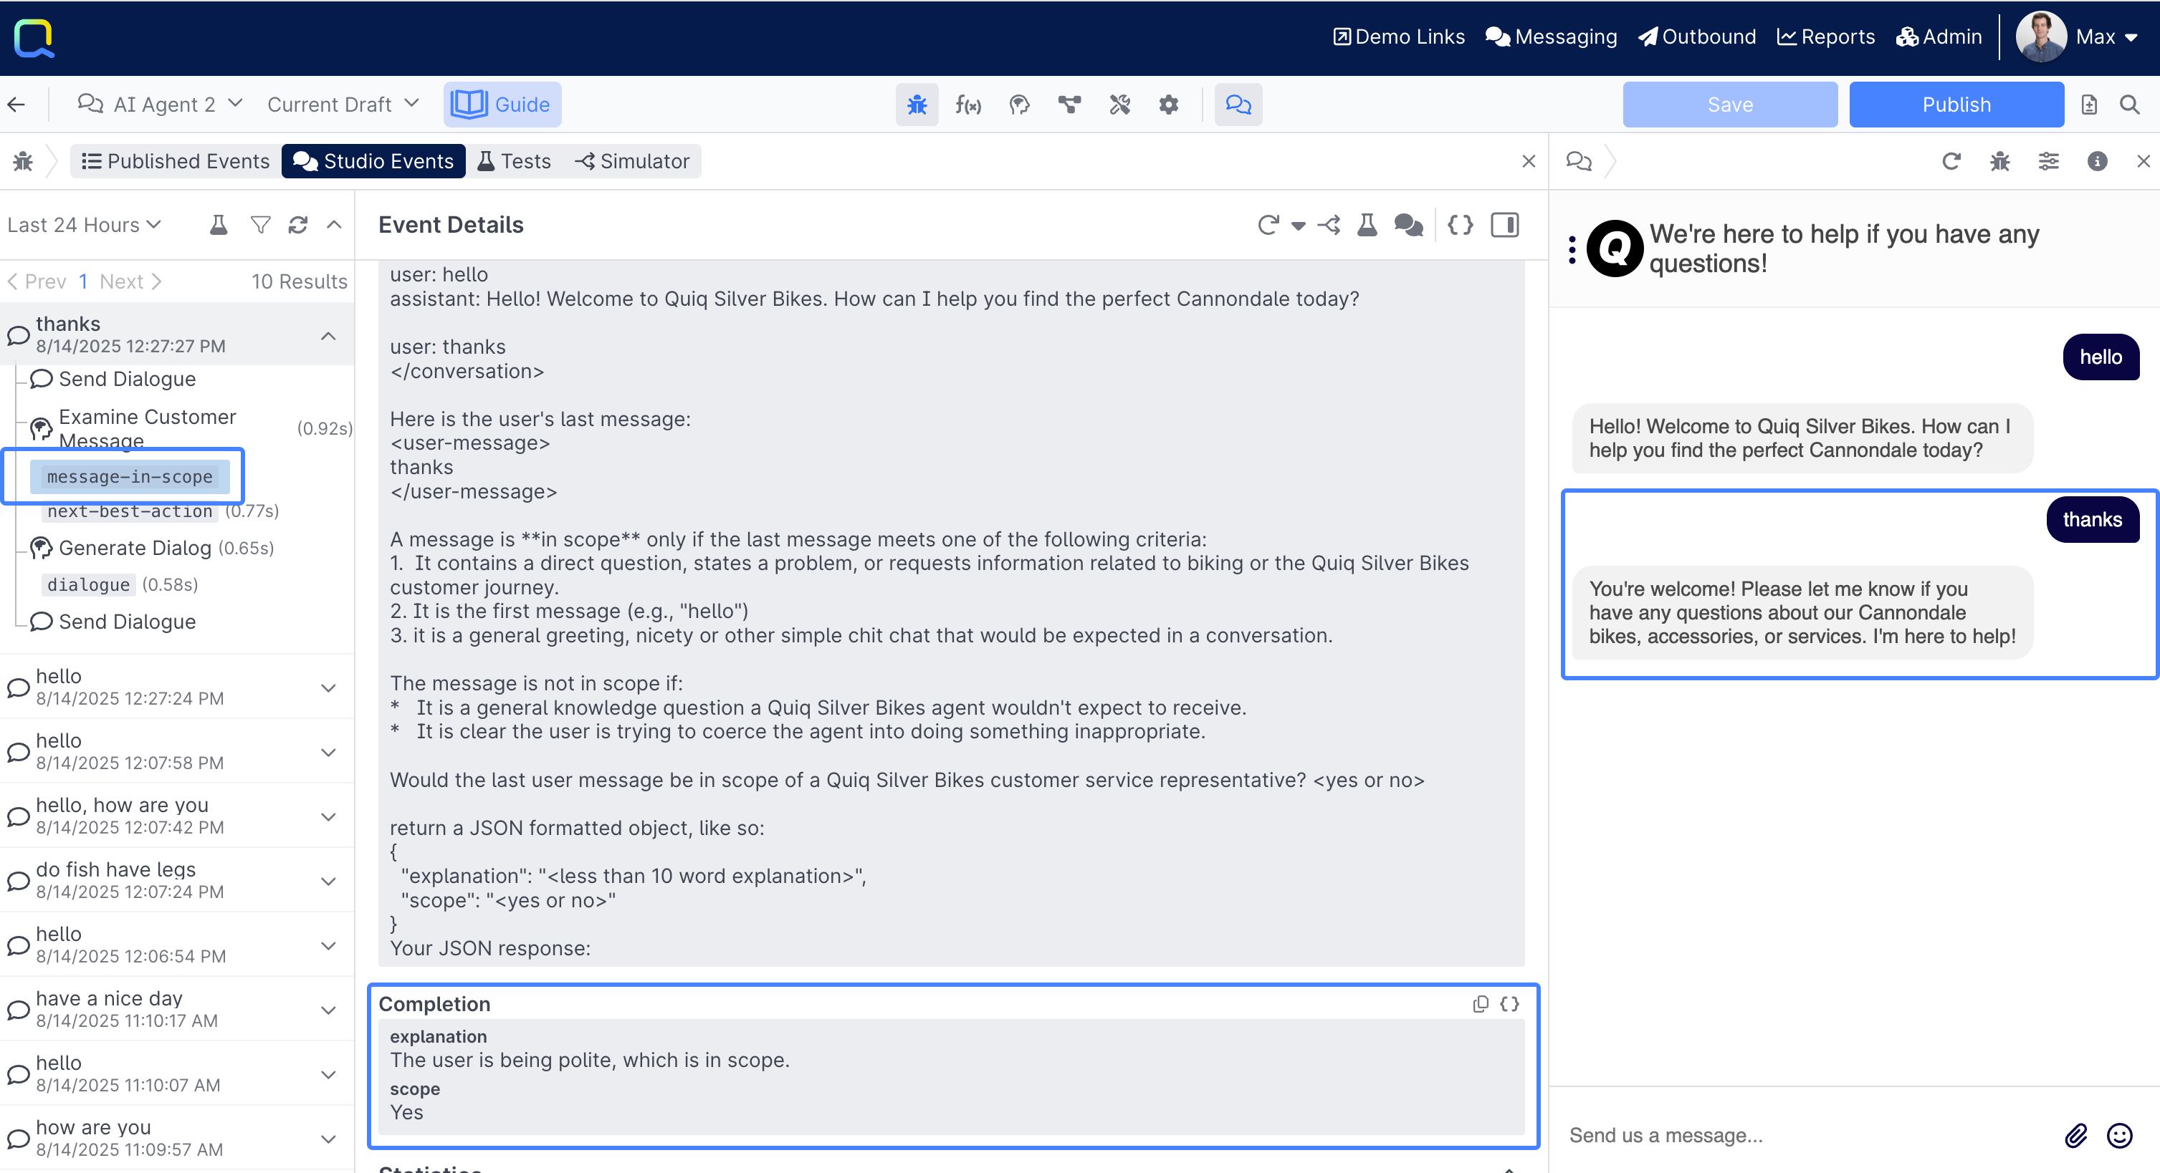Open the replay options dropdown arrow
This screenshot has height=1173, width=2160.
[1298, 226]
